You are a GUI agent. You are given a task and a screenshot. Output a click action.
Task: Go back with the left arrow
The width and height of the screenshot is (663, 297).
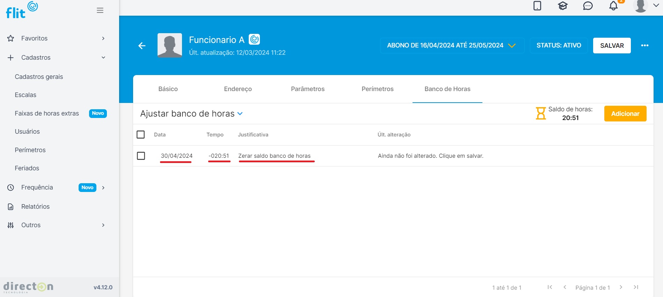point(142,46)
